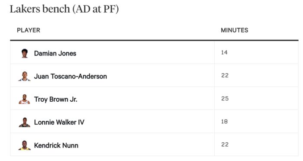Select Lonnie Walker IV minutes value 18

[224, 122]
